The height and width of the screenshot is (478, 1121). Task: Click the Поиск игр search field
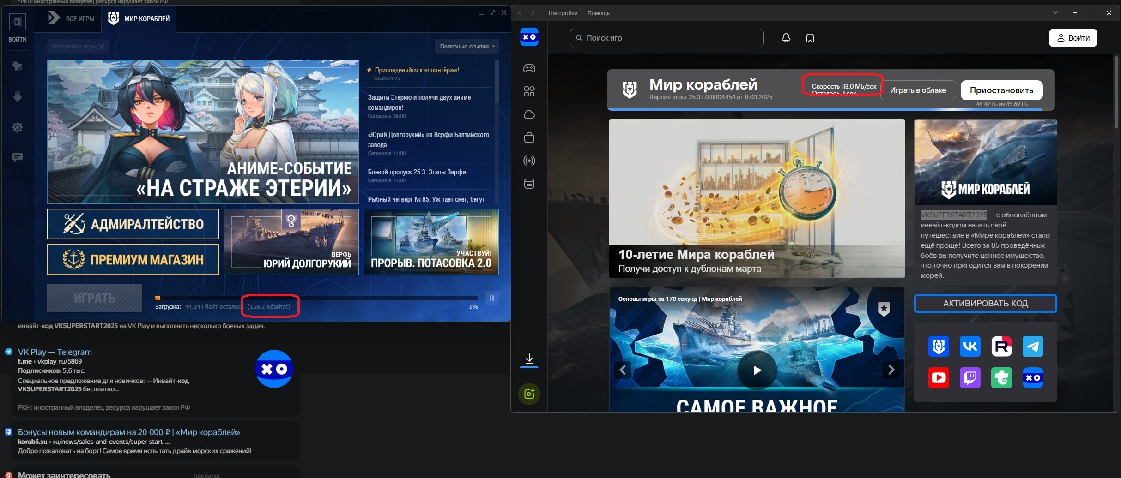pyautogui.click(x=667, y=38)
